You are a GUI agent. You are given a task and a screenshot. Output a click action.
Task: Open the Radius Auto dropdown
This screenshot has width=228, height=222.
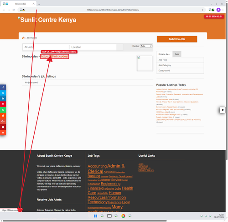coord(146,46)
